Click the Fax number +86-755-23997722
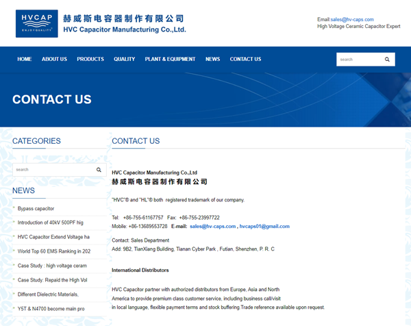 tap(199, 218)
